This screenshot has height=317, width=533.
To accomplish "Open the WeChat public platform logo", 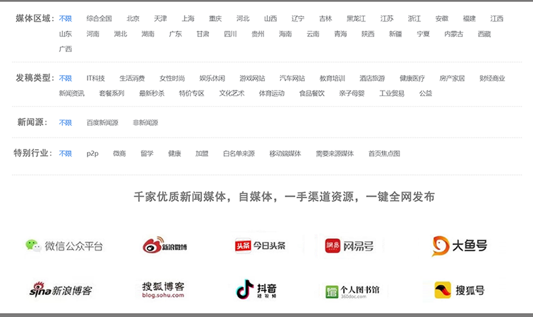I will 64,246.
